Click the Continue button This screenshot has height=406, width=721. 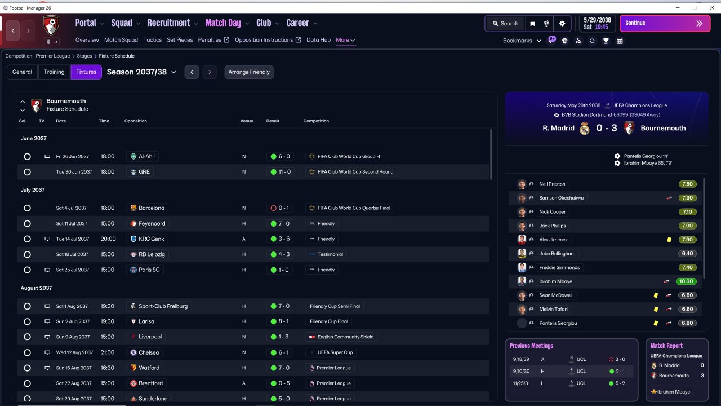664,24
